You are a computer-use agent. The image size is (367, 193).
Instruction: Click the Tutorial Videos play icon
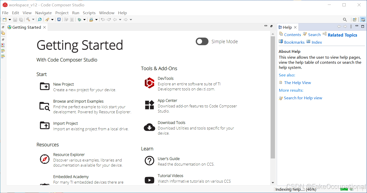coord(149,180)
